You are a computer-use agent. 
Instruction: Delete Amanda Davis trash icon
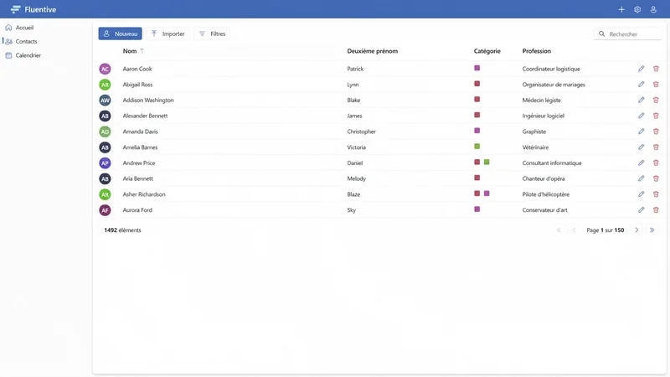pos(656,132)
